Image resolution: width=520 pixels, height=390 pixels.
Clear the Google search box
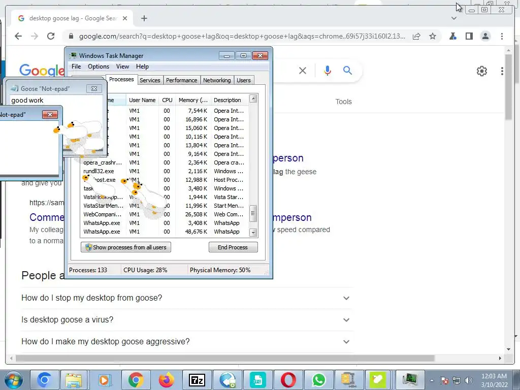pos(303,70)
